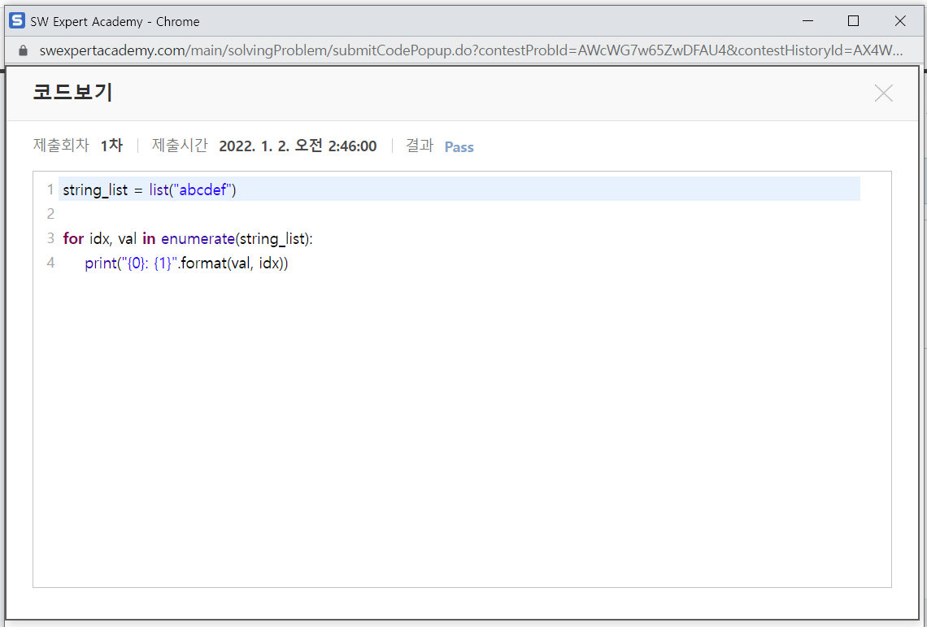Click the Pass result text
The height and width of the screenshot is (627, 927).
(x=459, y=146)
